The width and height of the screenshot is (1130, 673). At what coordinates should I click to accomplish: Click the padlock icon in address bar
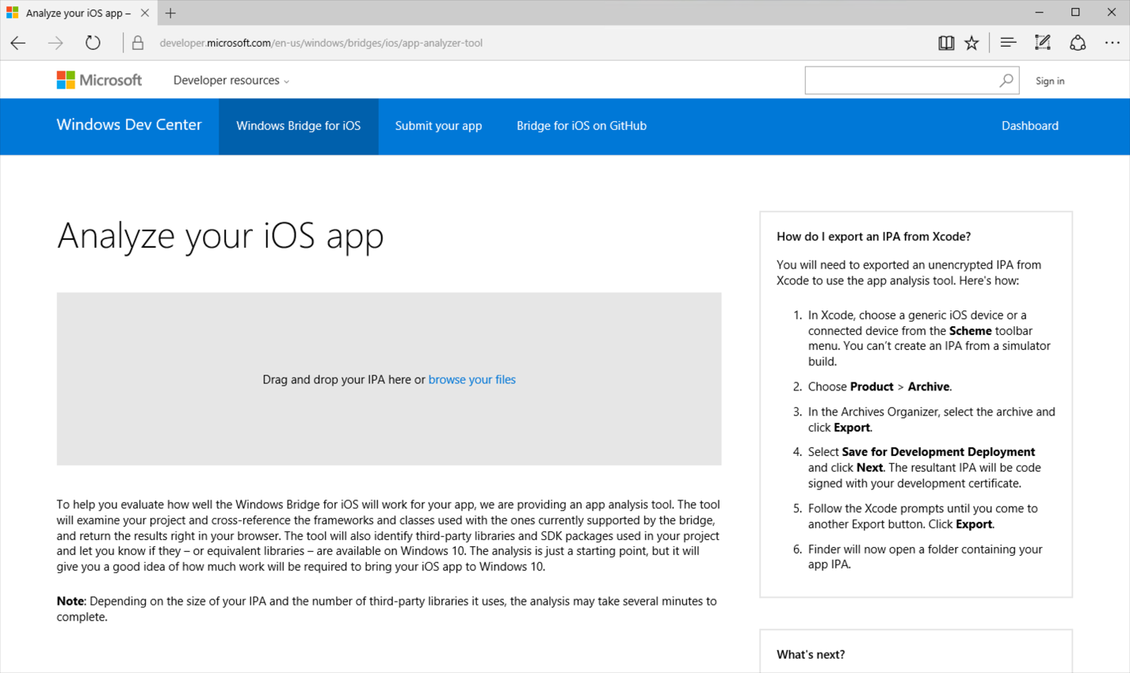click(x=138, y=43)
